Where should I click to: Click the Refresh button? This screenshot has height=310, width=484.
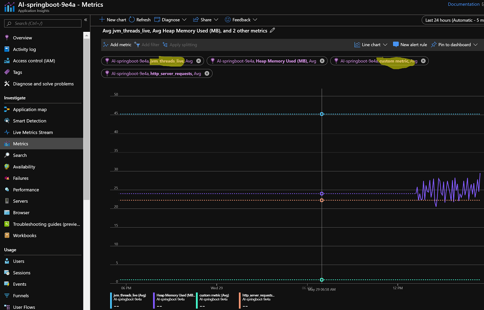[x=139, y=19]
